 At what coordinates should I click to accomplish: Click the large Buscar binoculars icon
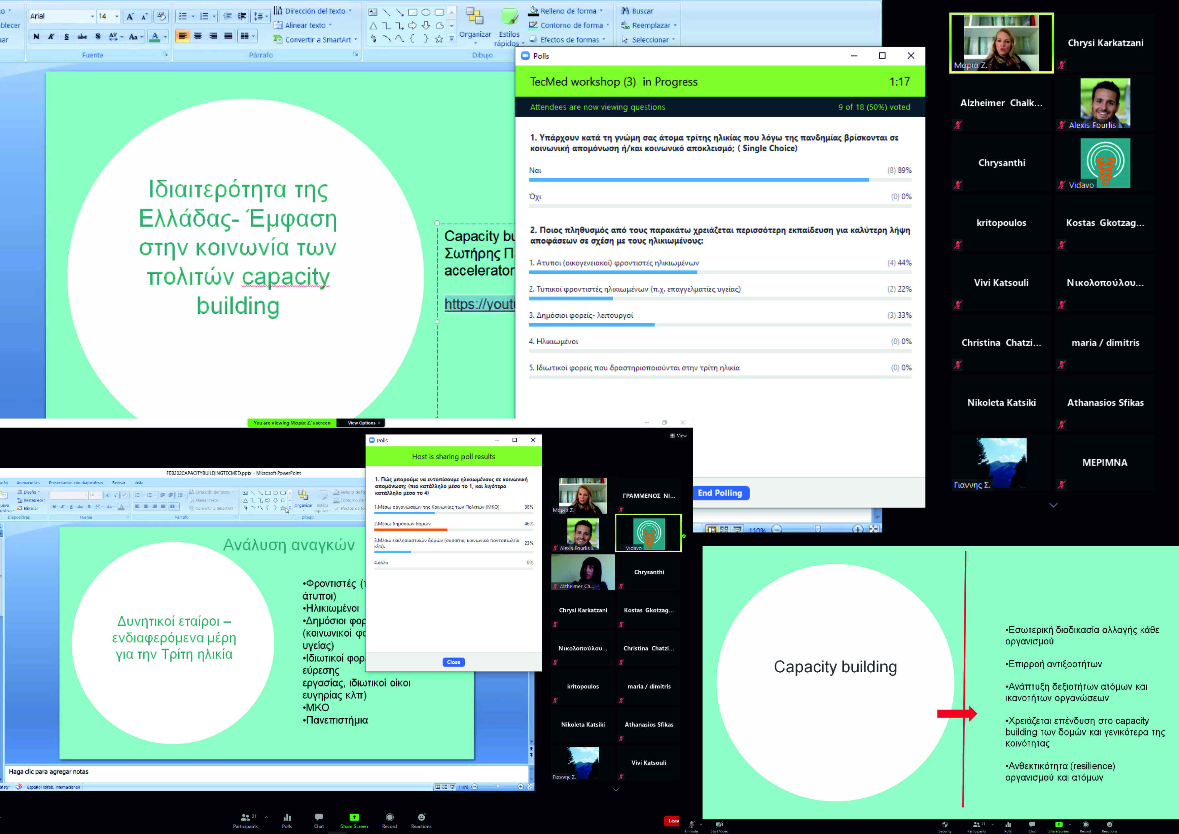625,11
